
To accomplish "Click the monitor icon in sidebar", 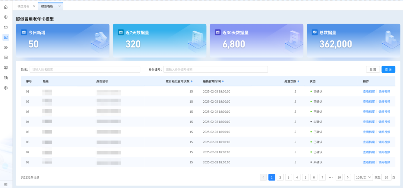I will (x=6, y=68).
